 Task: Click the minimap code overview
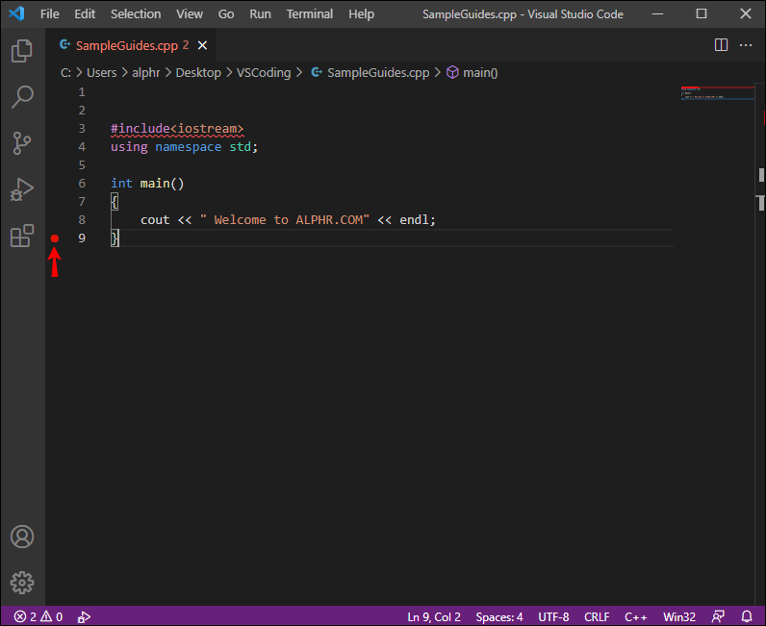pos(717,92)
